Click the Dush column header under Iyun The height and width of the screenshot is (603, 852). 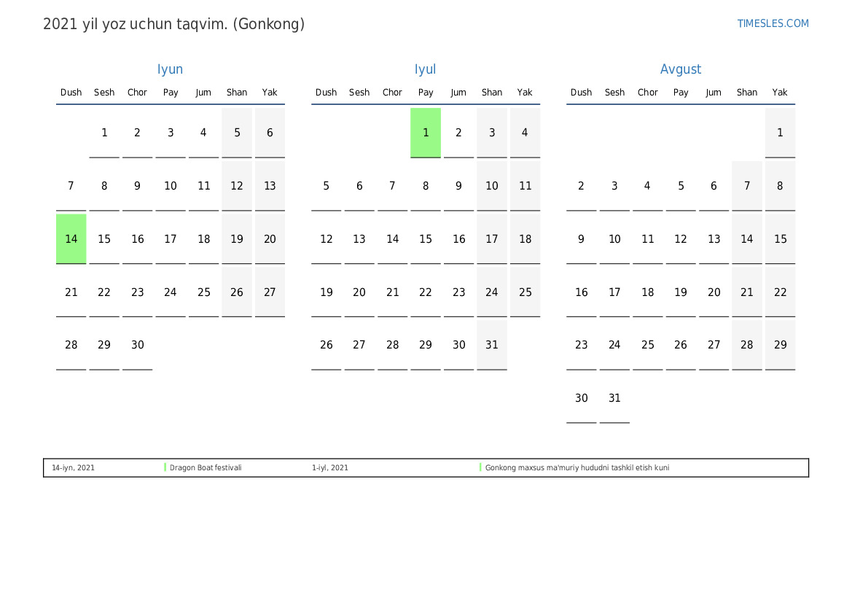coord(71,93)
